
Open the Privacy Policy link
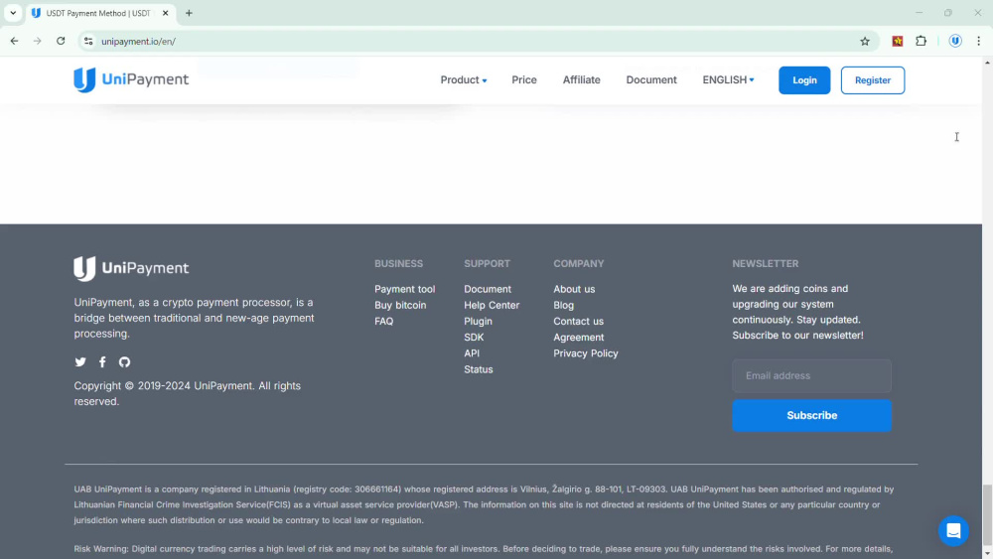point(585,353)
